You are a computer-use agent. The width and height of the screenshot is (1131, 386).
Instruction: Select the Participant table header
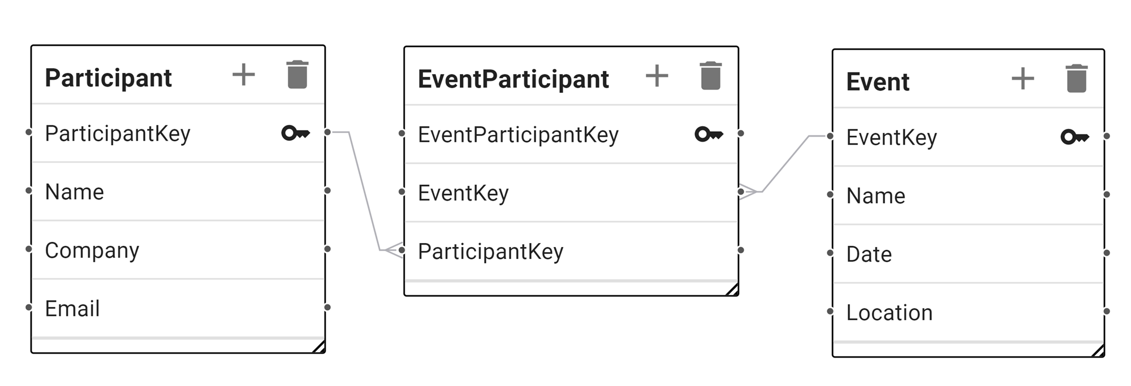[110, 77]
